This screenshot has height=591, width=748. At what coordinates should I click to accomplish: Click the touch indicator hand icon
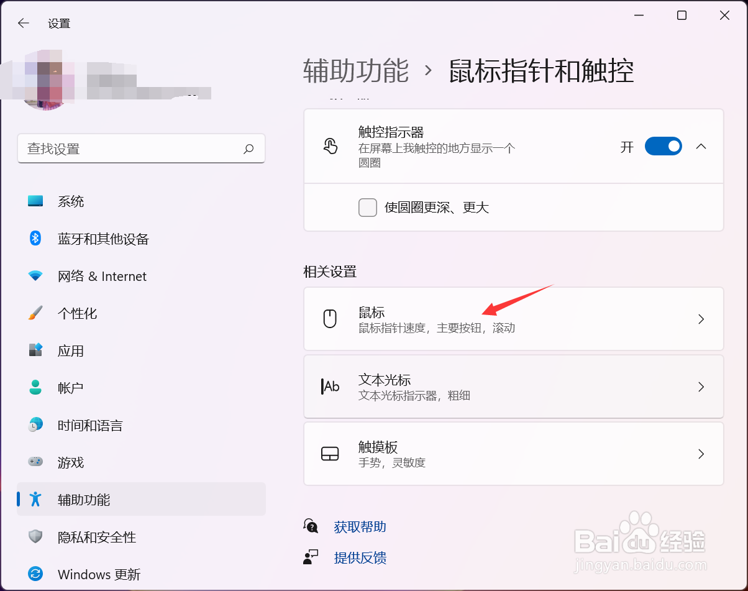330,146
